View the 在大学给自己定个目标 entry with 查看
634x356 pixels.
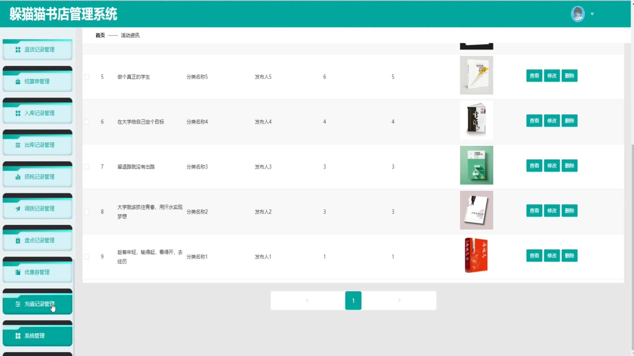click(x=534, y=121)
